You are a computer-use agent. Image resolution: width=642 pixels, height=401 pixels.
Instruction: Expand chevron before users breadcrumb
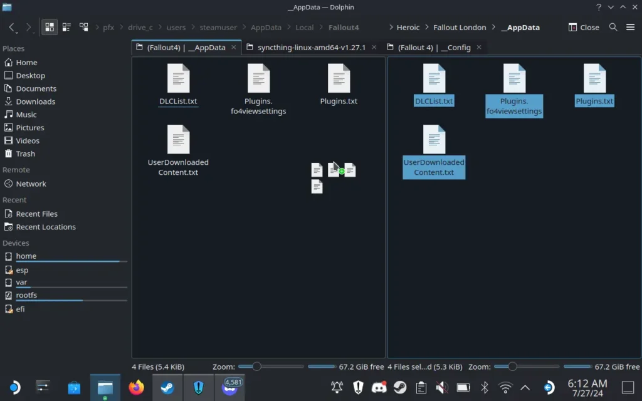(x=160, y=28)
